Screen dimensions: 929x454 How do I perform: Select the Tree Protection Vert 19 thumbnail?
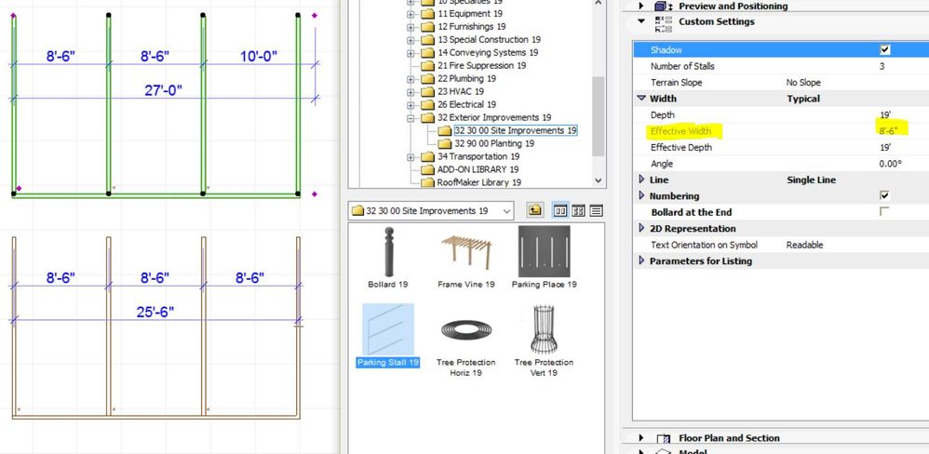[x=544, y=329]
